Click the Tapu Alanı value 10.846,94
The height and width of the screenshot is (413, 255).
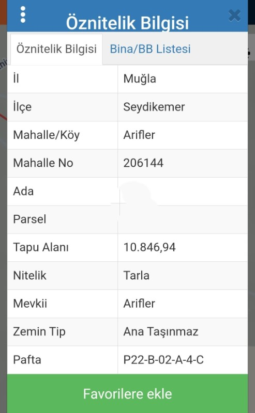pos(149,247)
